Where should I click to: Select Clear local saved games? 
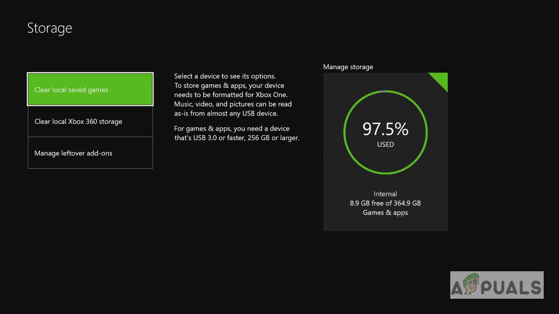pos(90,89)
